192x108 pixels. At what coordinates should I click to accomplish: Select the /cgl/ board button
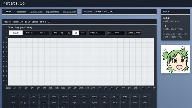115,96
